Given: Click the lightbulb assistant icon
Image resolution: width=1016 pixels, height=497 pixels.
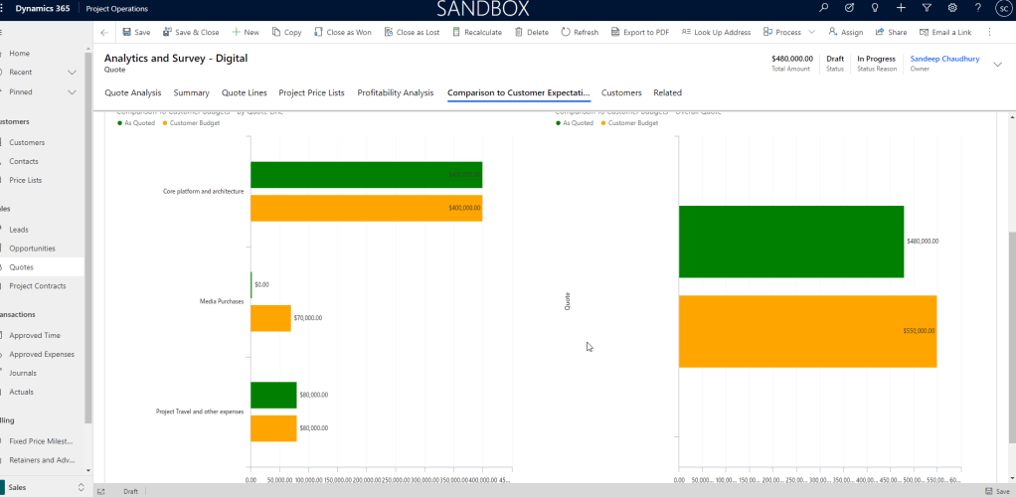Looking at the screenshot, I should point(875,8).
